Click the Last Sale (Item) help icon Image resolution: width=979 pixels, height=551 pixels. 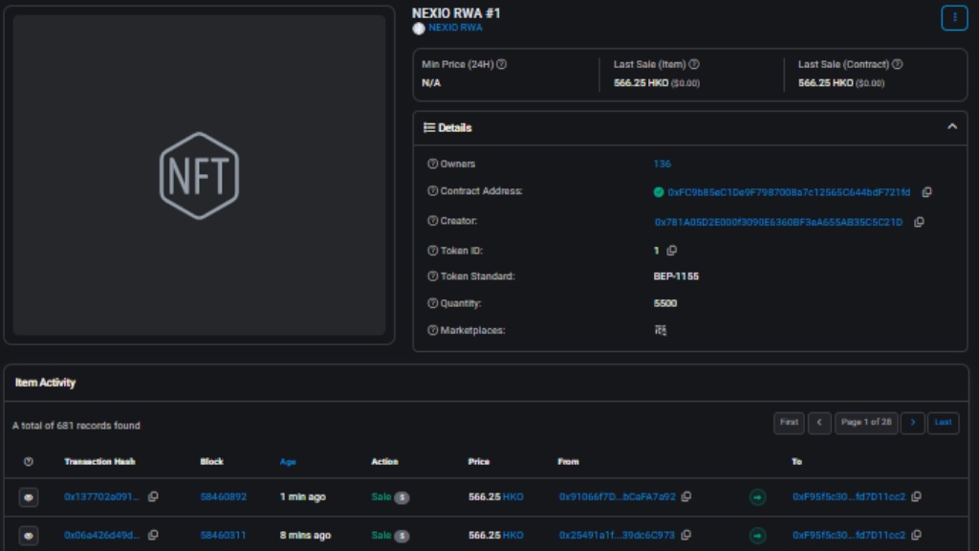pyautogui.click(x=694, y=64)
